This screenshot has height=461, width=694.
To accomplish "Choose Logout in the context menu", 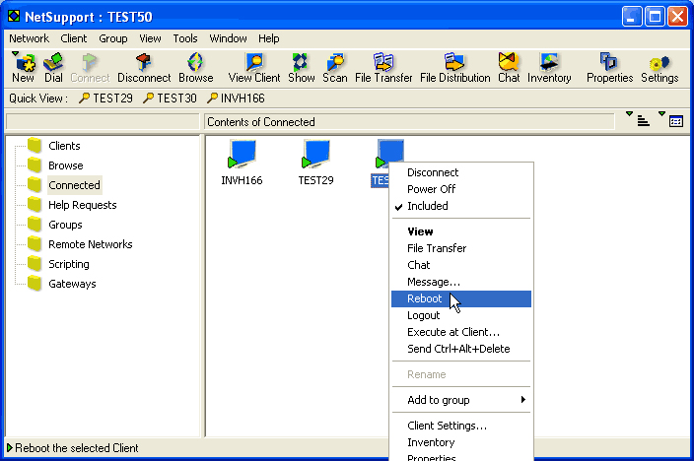I will [x=461, y=315].
